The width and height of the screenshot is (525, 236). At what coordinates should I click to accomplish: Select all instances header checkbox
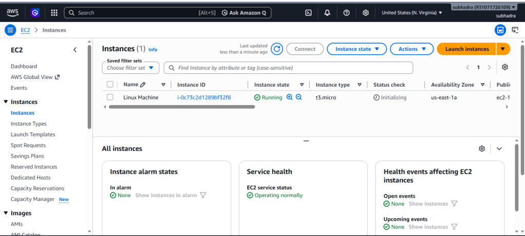pyautogui.click(x=110, y=85)
